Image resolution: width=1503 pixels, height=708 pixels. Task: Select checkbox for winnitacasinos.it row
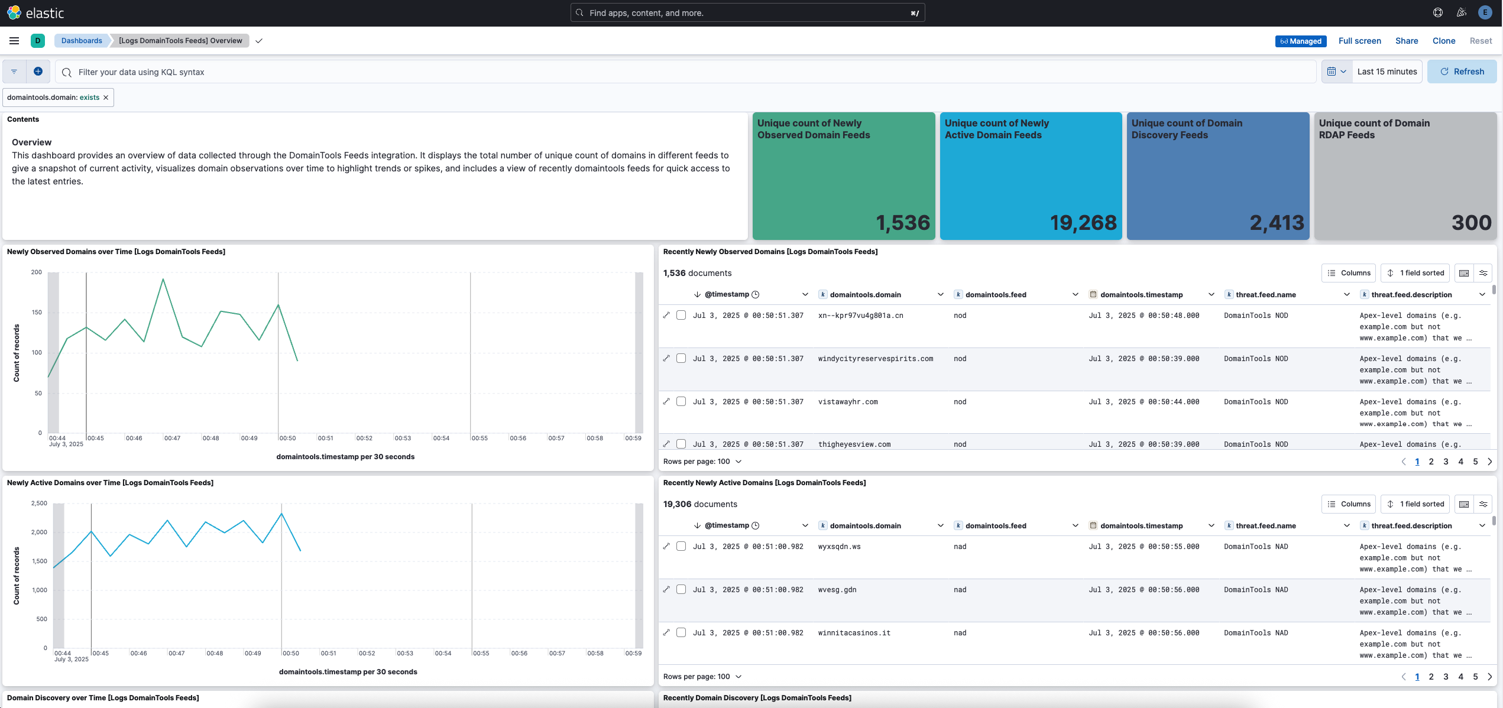pos(681,632)
